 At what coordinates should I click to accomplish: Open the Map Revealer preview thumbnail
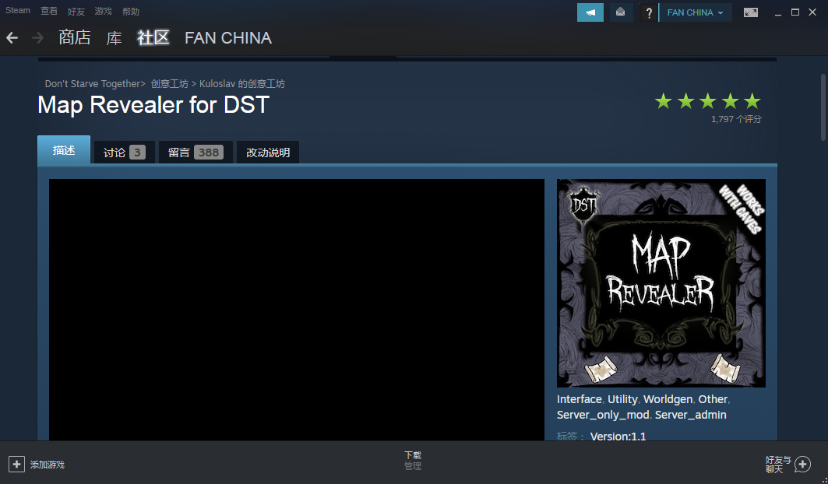(661, 283)
